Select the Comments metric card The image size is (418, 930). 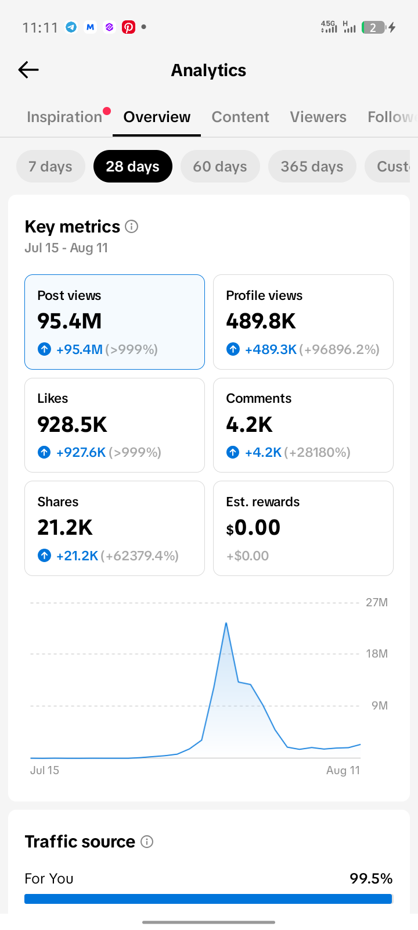click(303, 425)
